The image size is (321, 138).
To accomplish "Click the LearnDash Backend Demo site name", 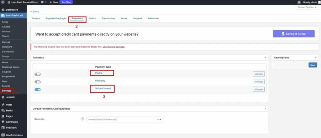I will coord(25,2).
